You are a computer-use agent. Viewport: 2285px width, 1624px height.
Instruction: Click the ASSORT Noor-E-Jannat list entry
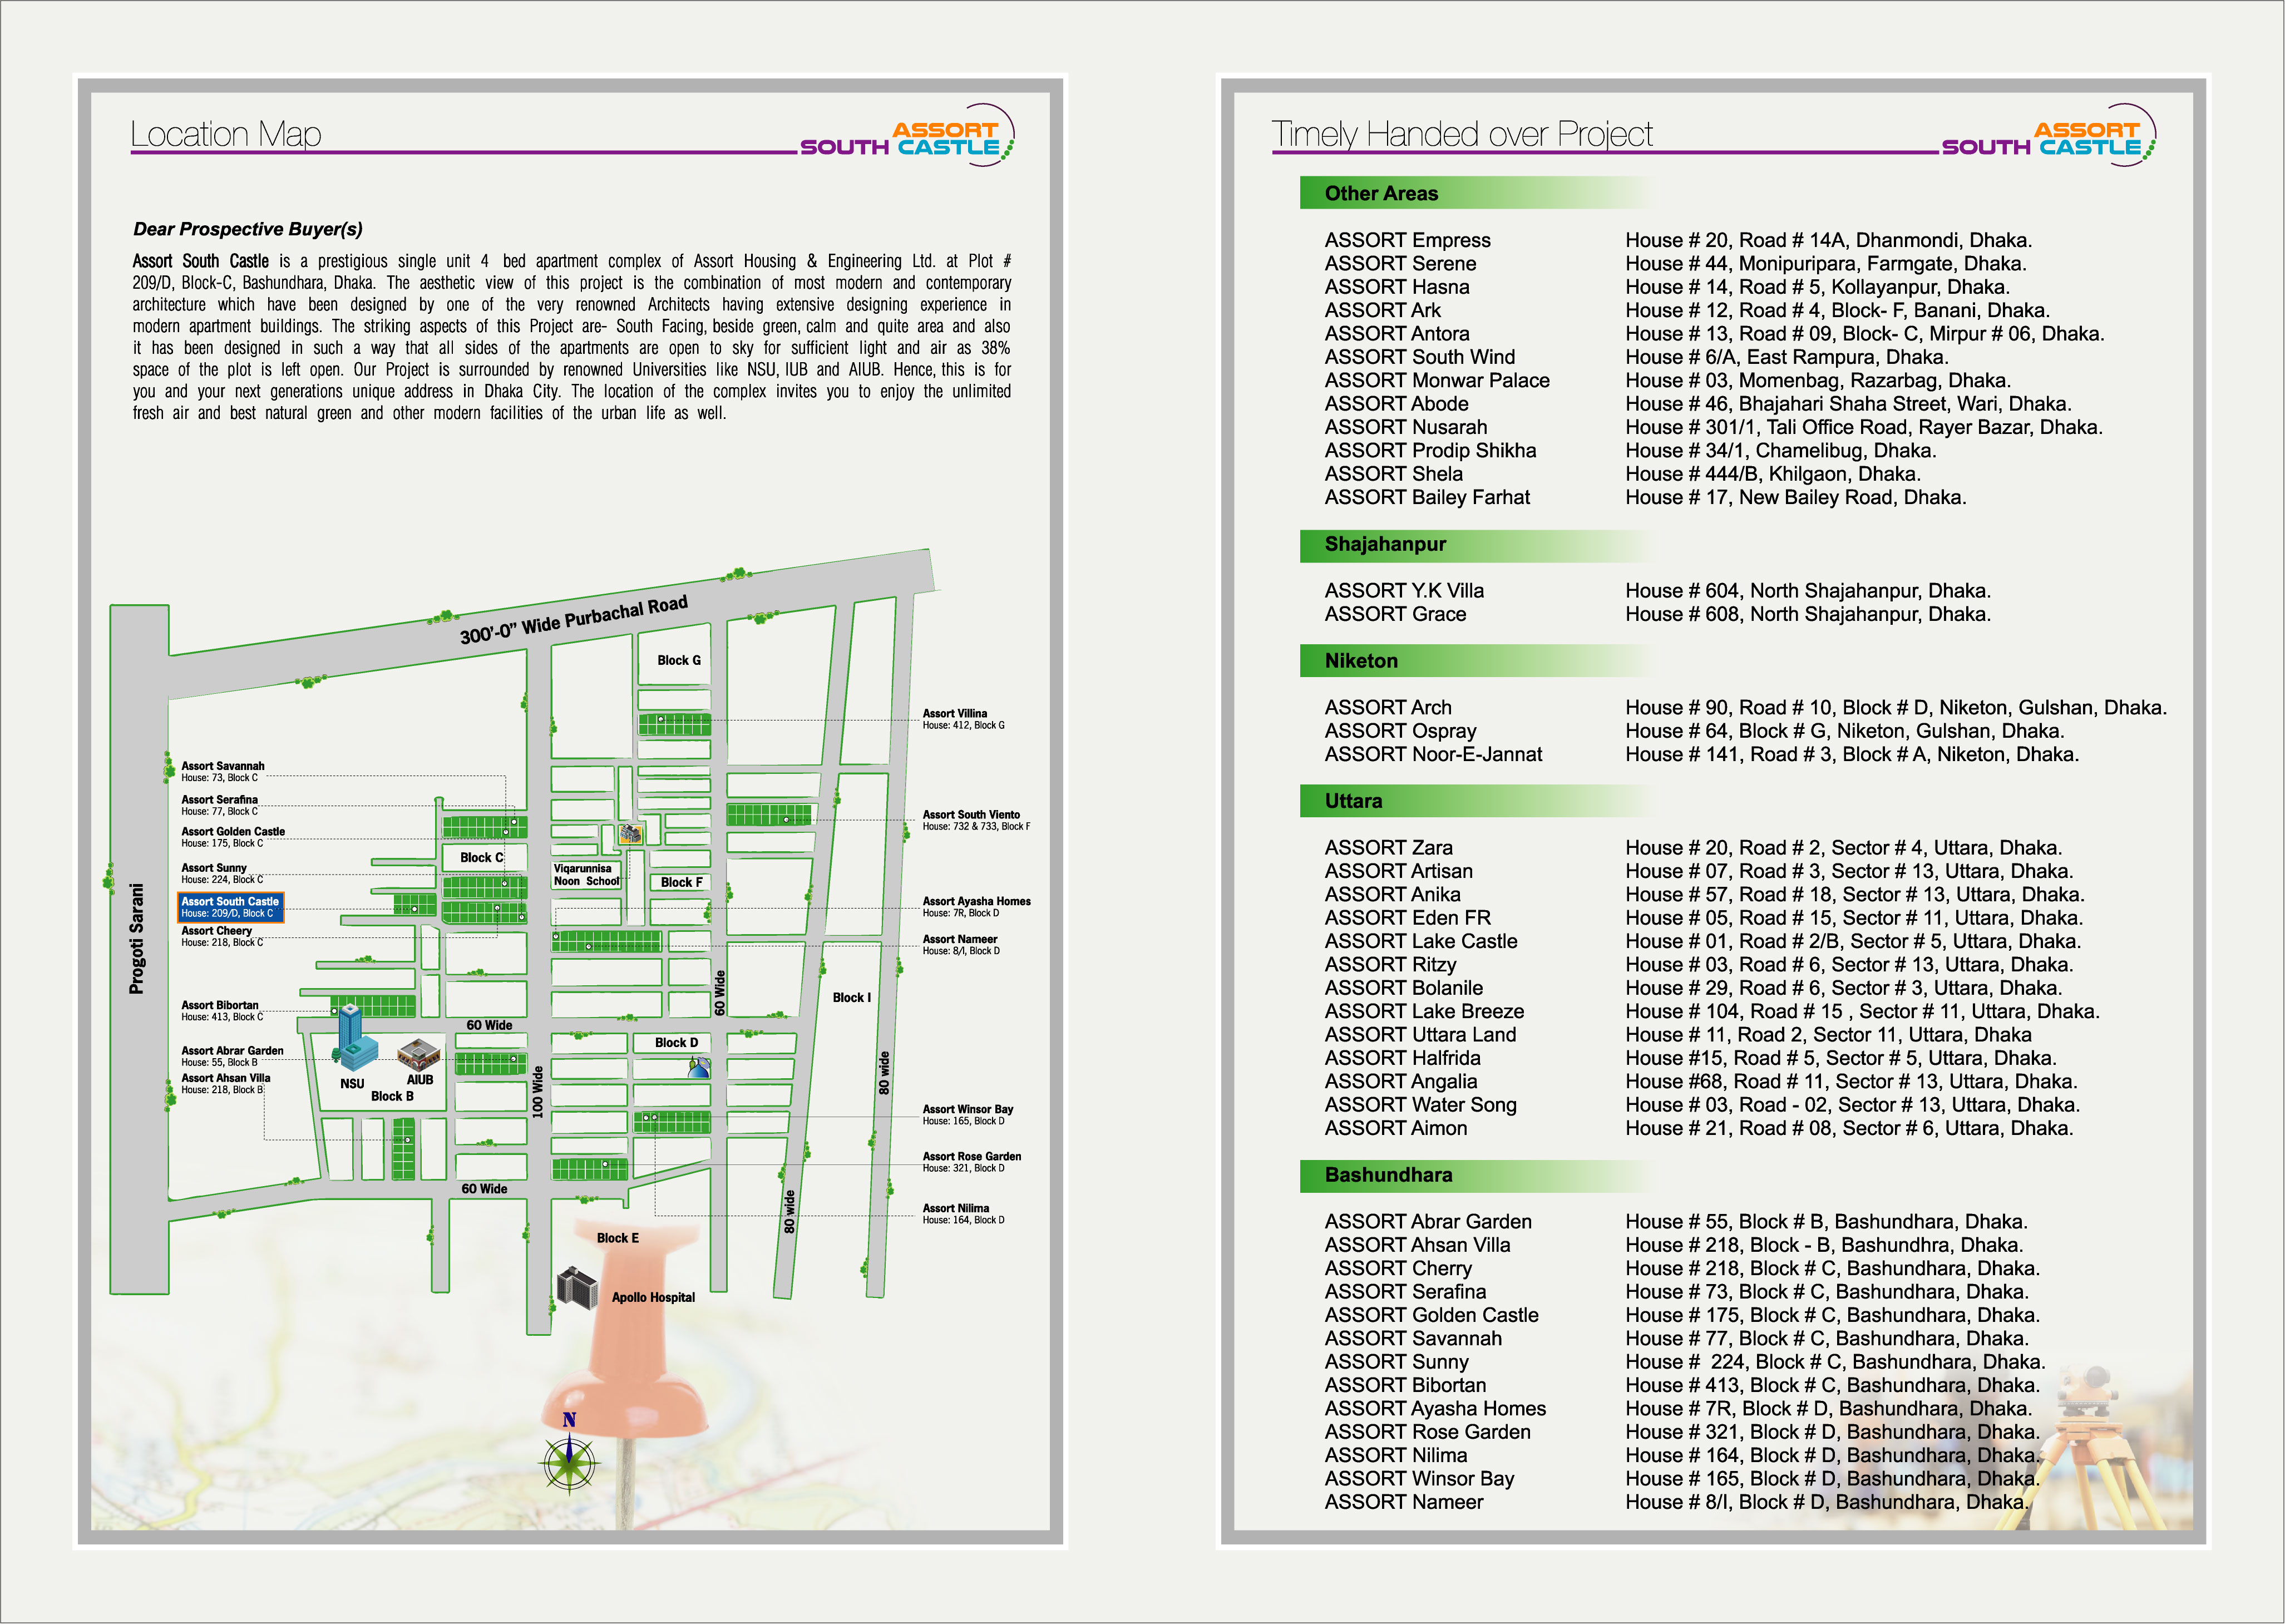coord(1433,754)
